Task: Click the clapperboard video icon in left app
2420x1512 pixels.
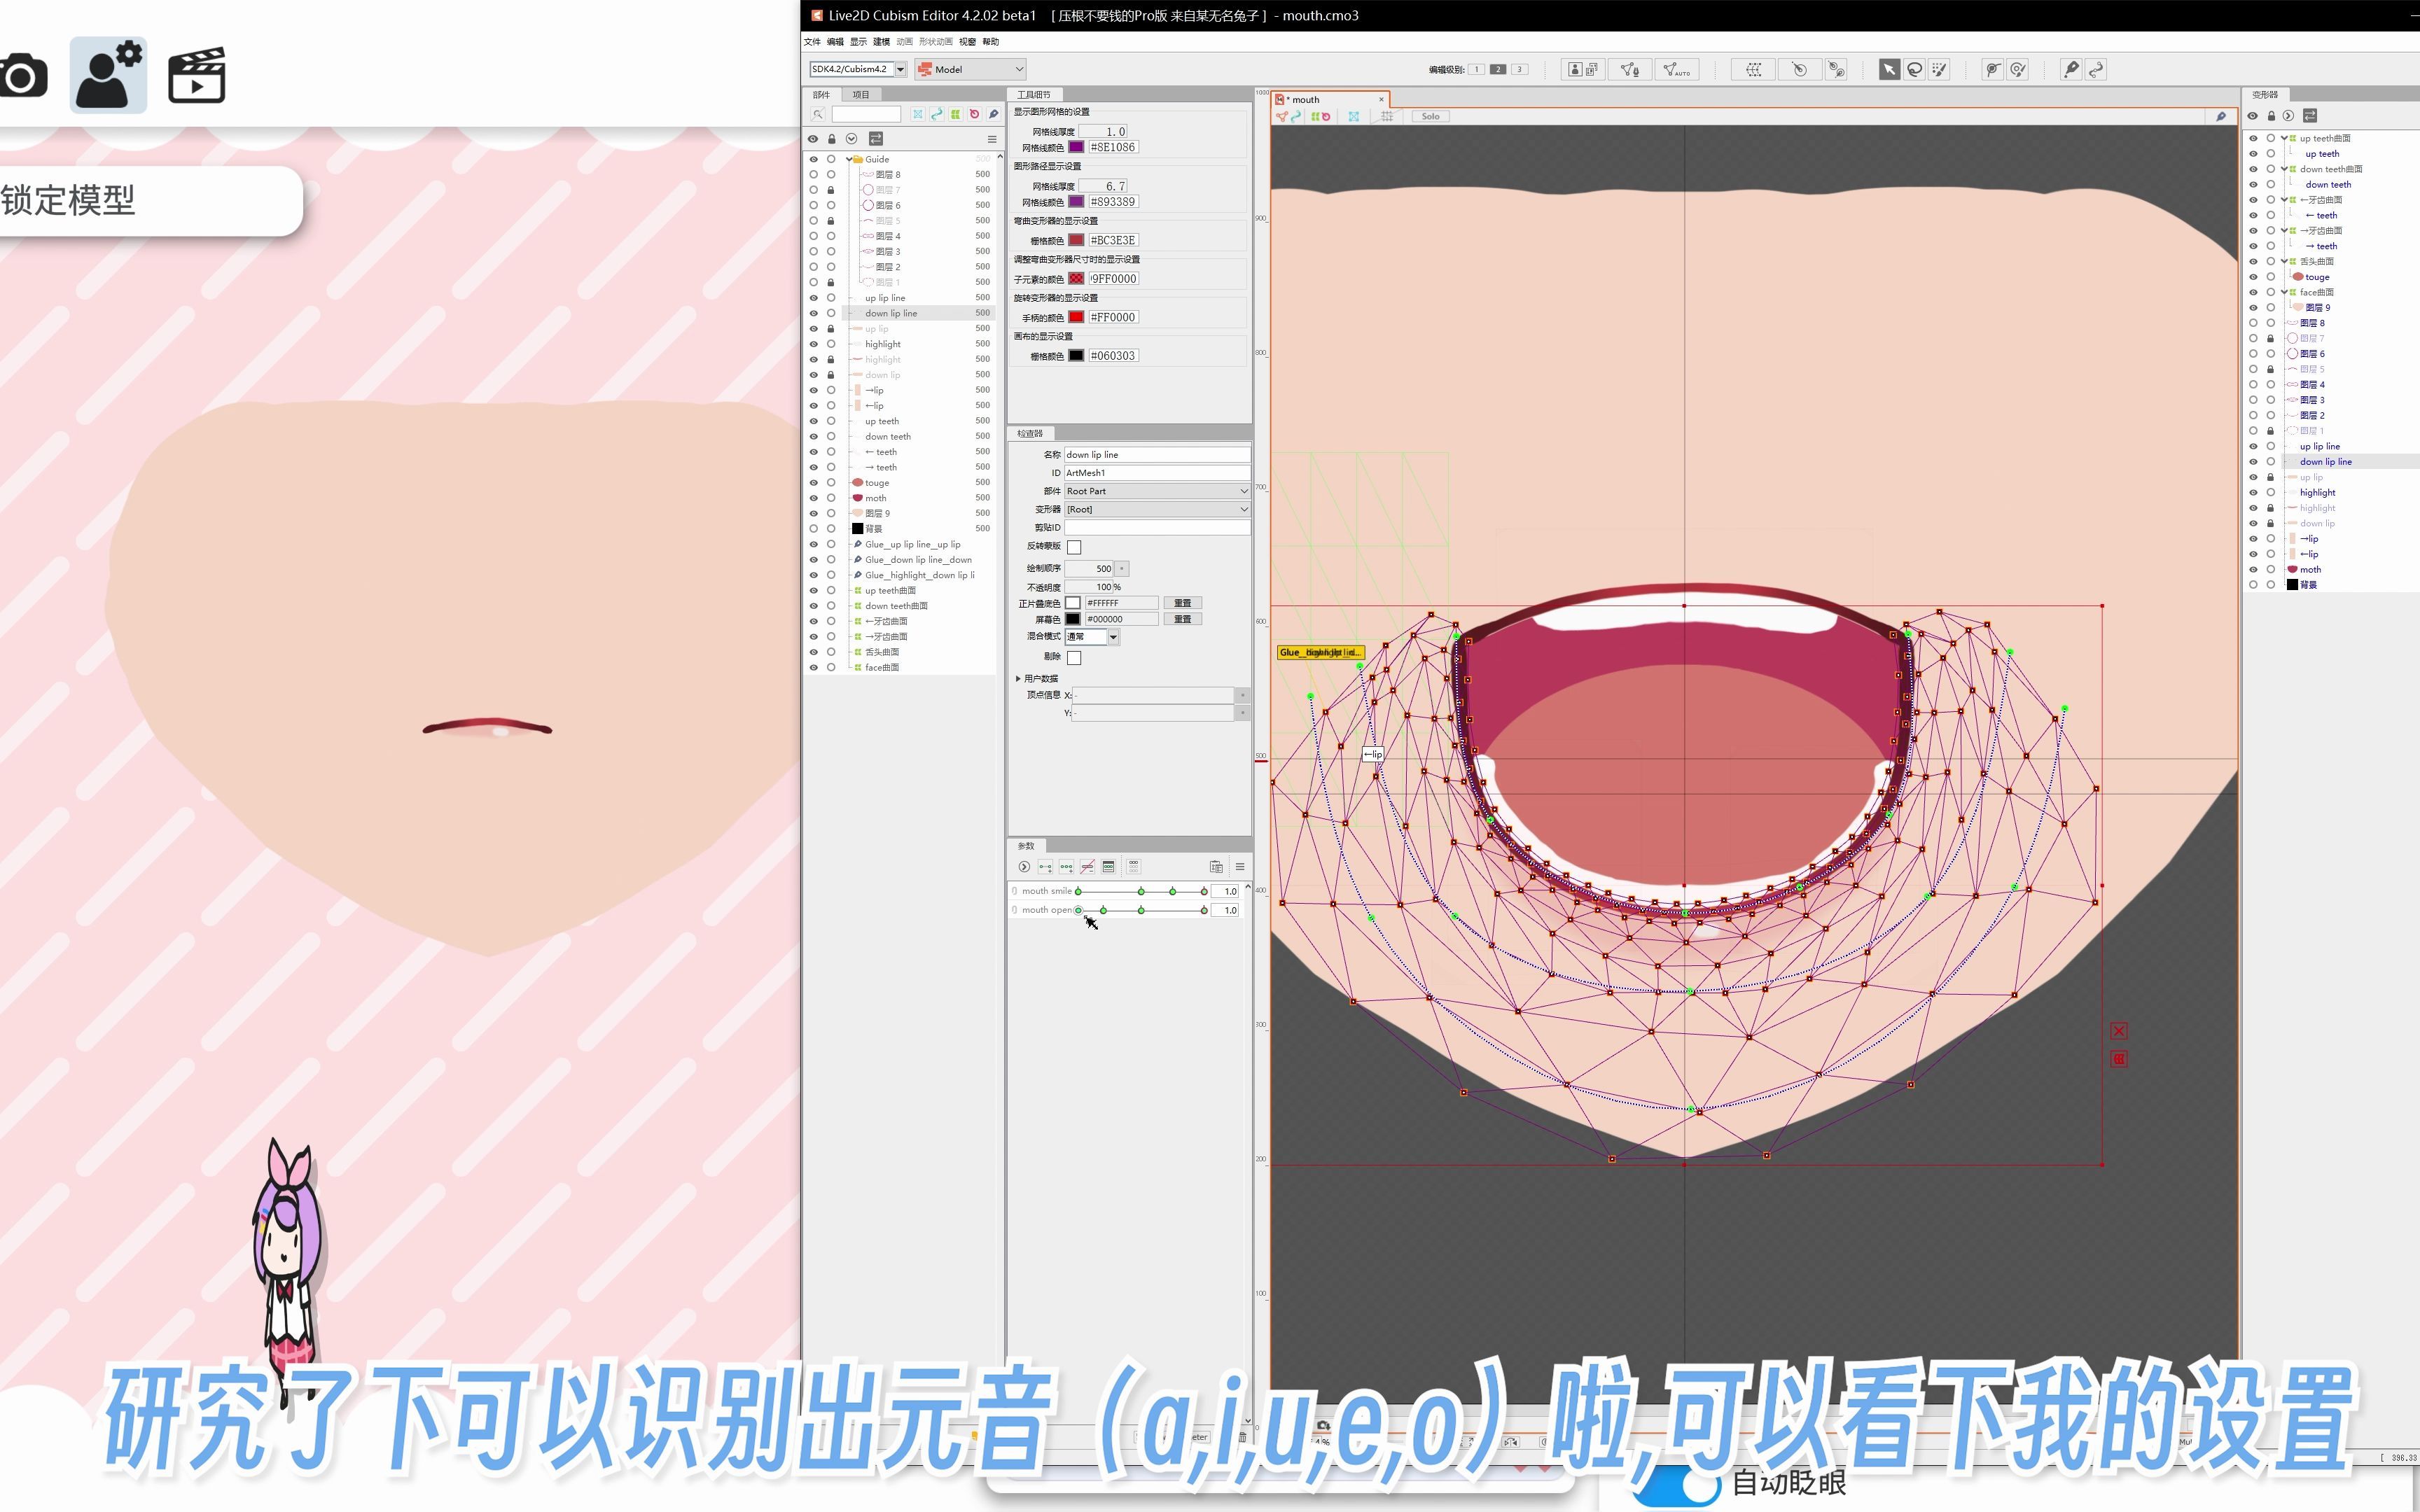Action: pyautogui.click(x=196, y=75)
